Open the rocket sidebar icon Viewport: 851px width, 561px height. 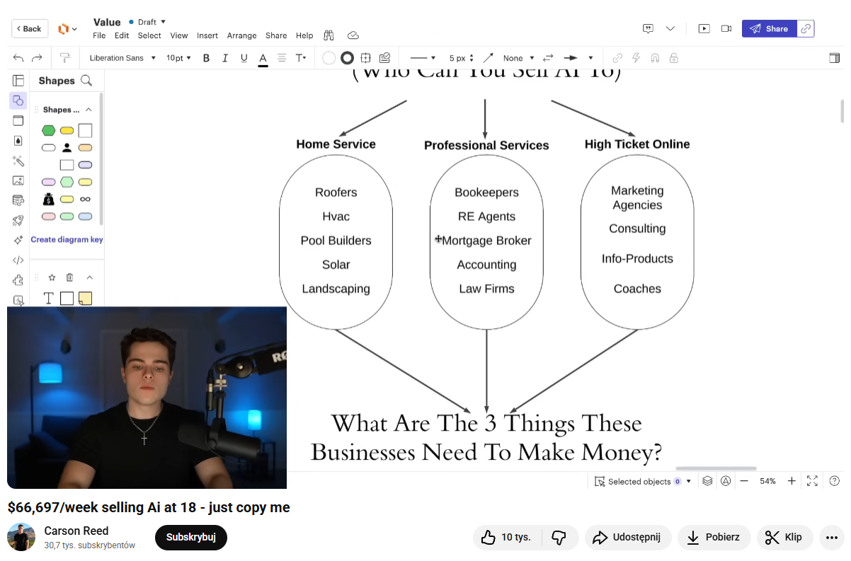pos(18,220)
